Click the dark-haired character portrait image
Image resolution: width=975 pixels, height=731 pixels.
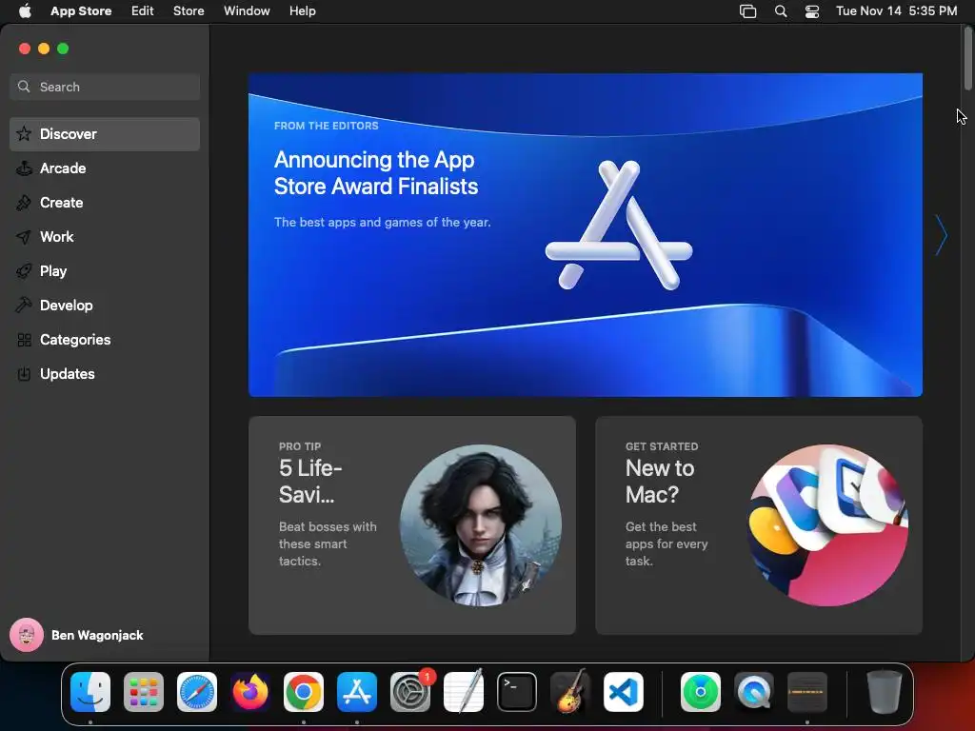[480, 525]
